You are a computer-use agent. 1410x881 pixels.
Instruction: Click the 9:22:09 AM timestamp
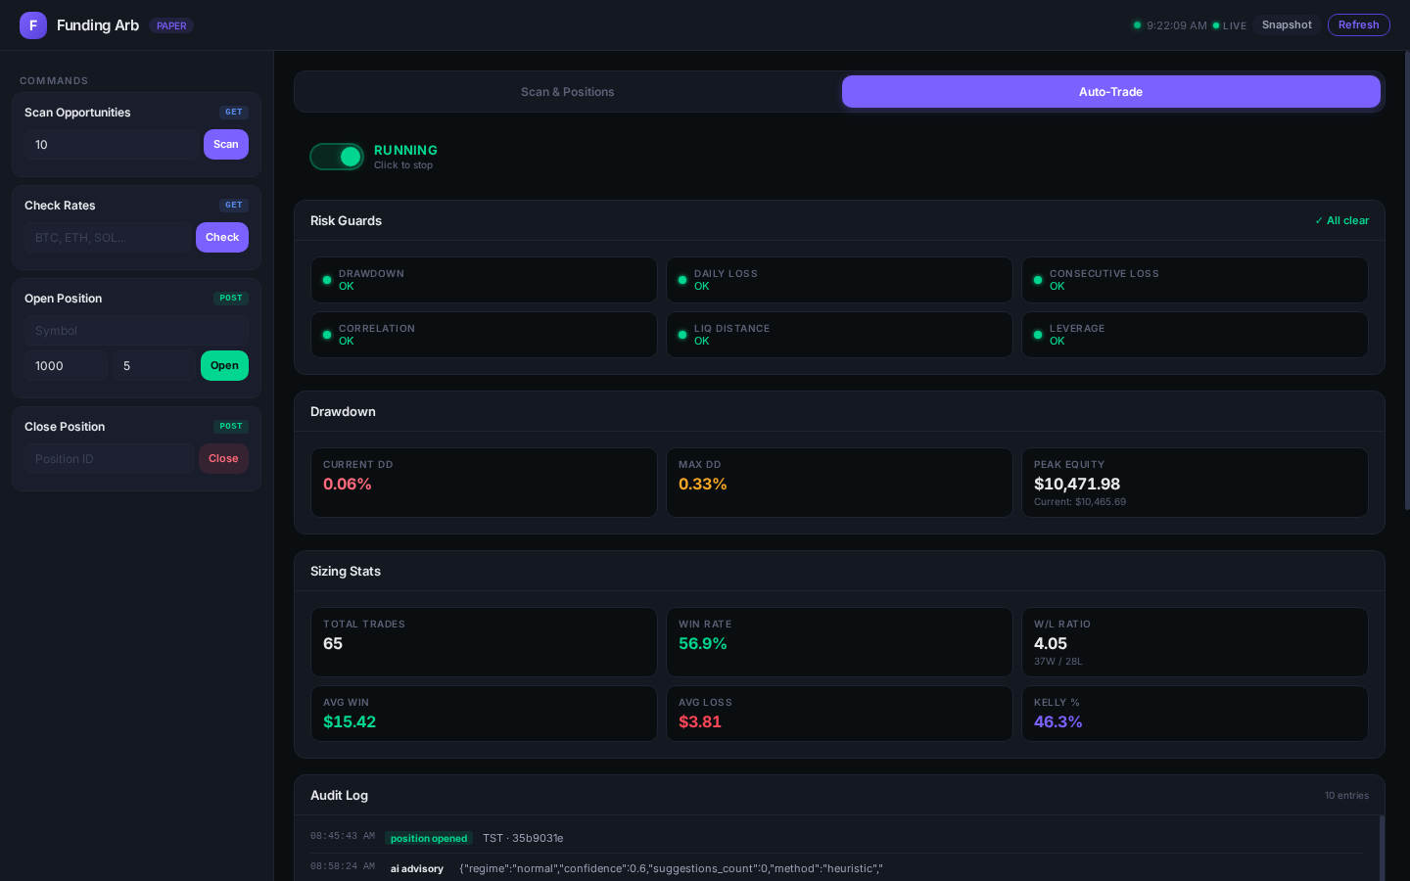point(1177,25)
